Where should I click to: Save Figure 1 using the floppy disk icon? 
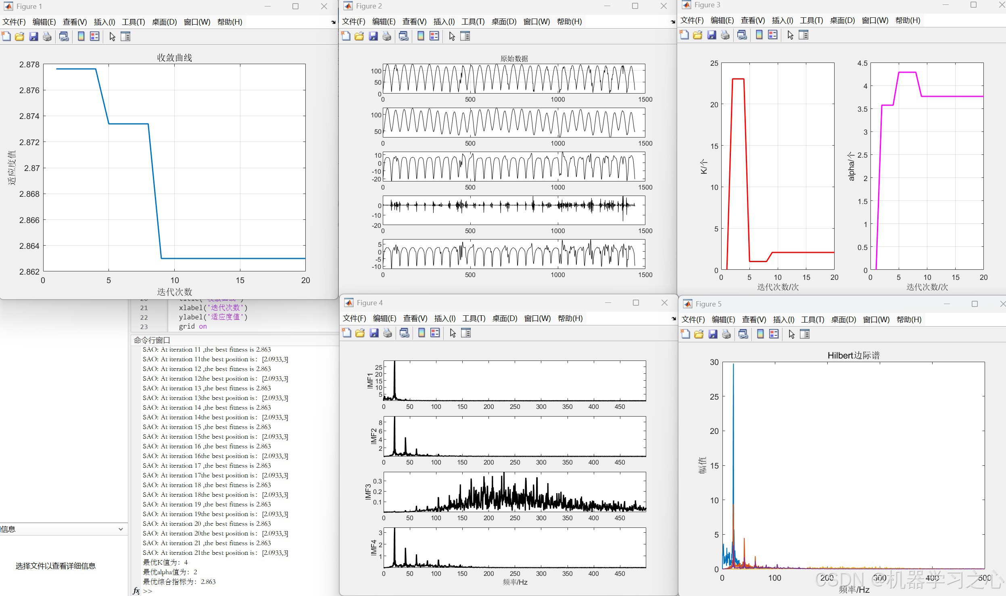[x=33, y=37]
